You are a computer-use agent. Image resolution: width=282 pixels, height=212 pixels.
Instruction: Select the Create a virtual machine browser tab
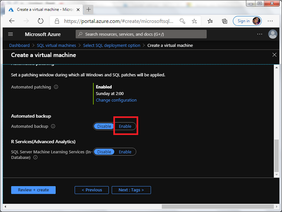coord(44,9)
